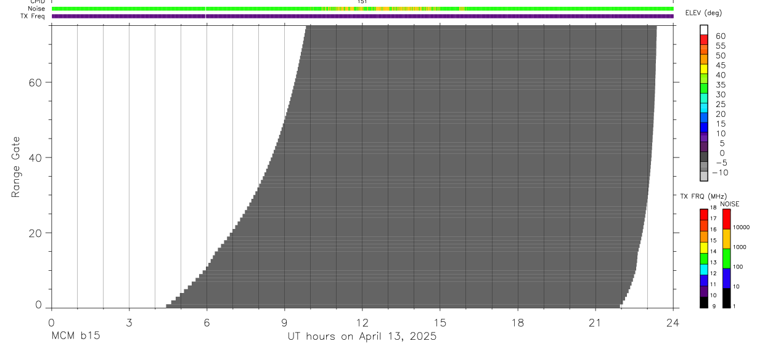The image size is (757, 349).
Task: Click the red top swatch of NOISE colorbar
Action: point(726,219)
